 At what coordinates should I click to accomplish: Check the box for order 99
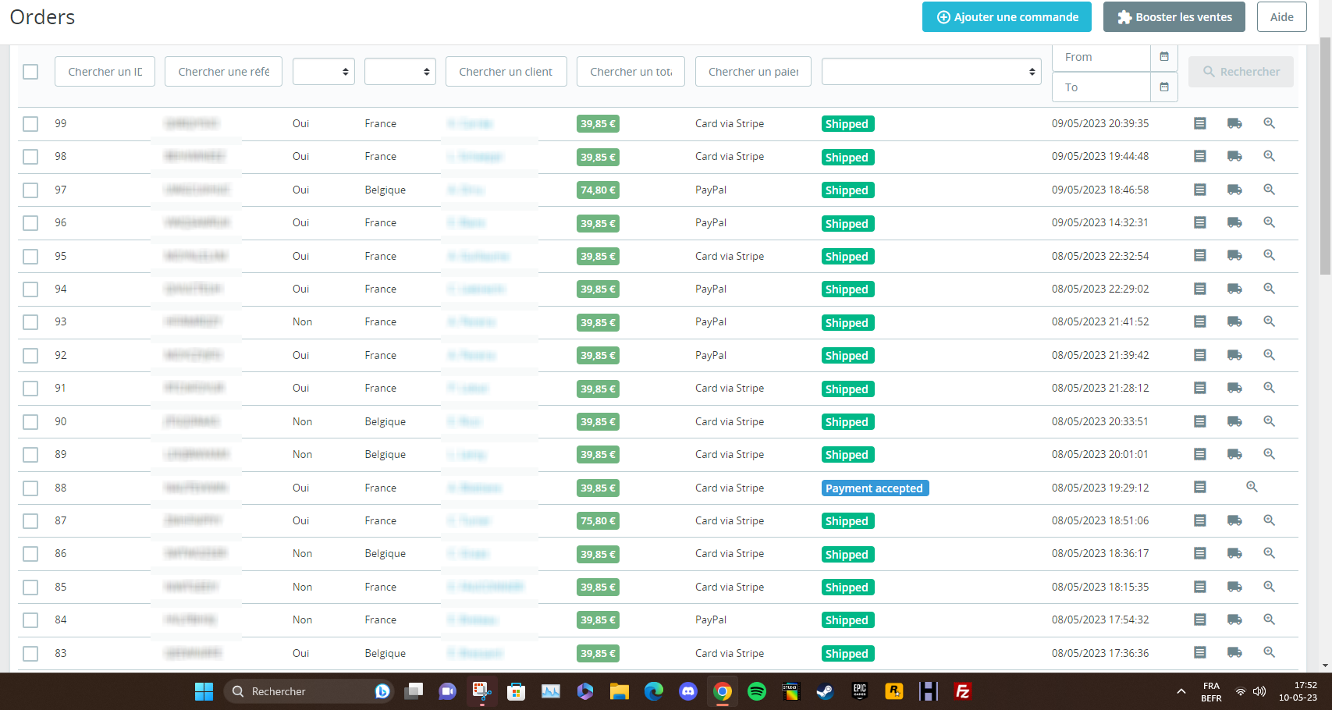pyautogui.click(x=30, y=124)
